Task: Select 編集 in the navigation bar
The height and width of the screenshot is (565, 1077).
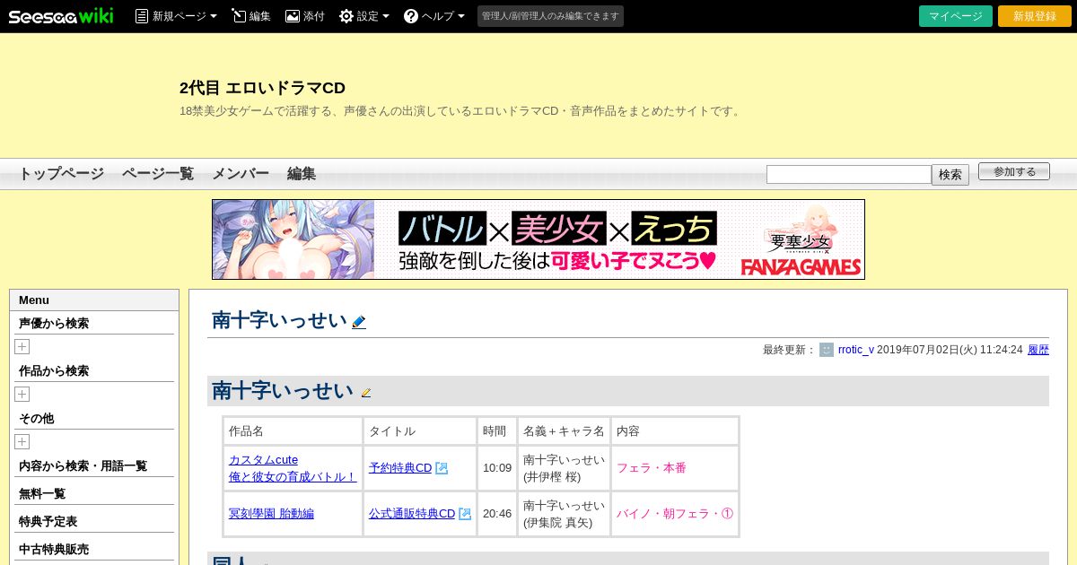Action: click(x=302, y=174)
